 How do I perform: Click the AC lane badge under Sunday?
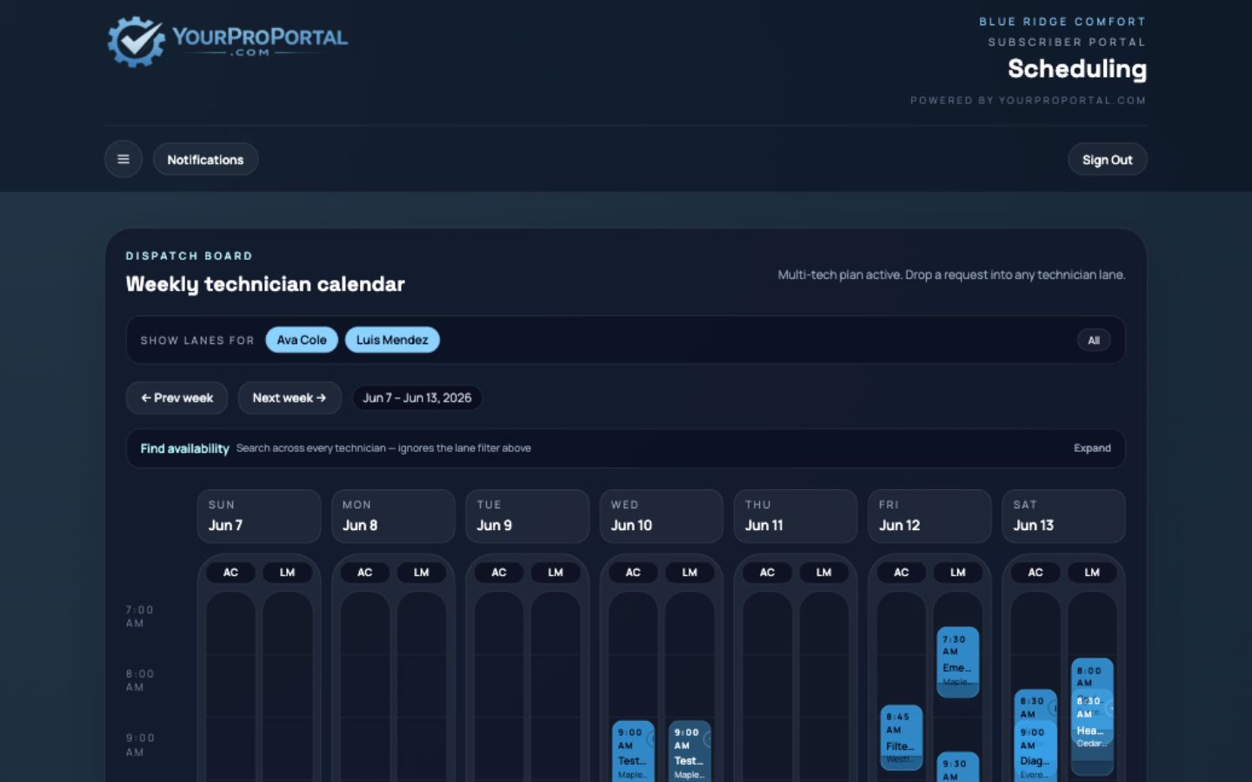coord(230,573)
